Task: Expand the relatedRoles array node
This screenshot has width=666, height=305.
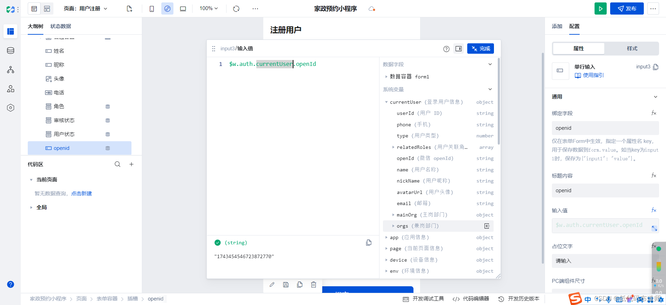Action: (393, 147)
